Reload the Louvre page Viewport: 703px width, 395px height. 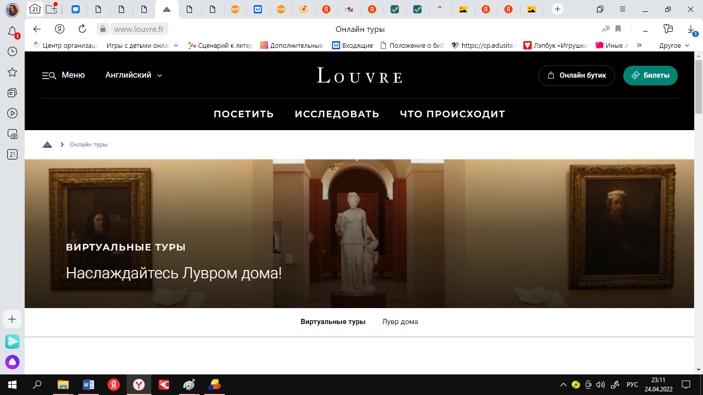pyautogui.click(x=82, y=29)
